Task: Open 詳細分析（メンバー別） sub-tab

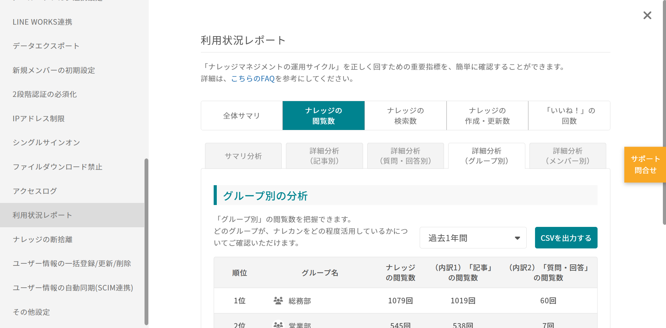Action: click(567, 156)
